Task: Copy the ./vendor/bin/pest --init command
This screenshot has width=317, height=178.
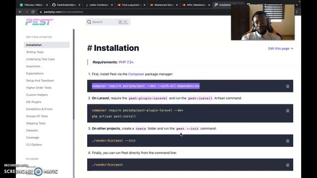Action: [x=287, y=140]
